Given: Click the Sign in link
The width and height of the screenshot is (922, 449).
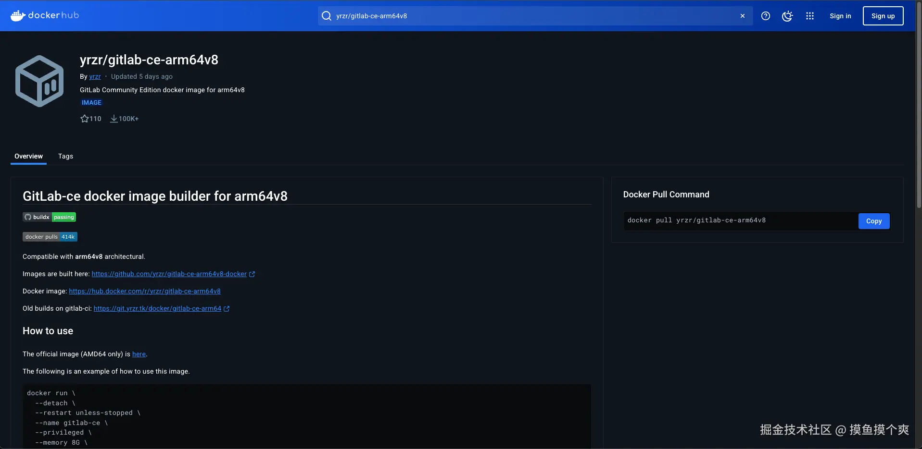Looking at the screenshot, I should tap(840, 16).
